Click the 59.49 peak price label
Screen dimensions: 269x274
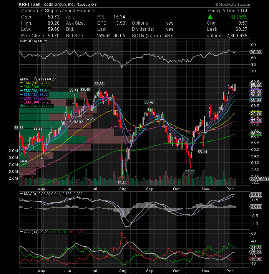pos(85,90)
